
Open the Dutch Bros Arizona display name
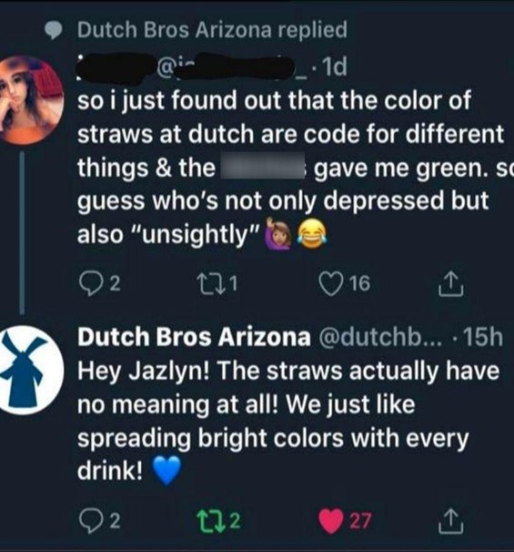194,337
